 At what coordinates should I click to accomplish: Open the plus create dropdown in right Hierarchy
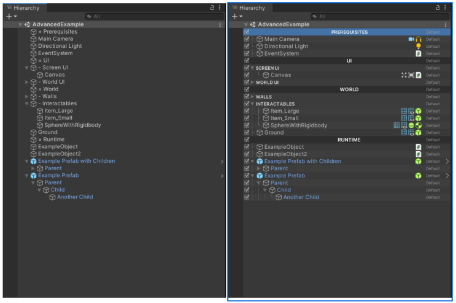pyautogui.click(x=237, y=17)
